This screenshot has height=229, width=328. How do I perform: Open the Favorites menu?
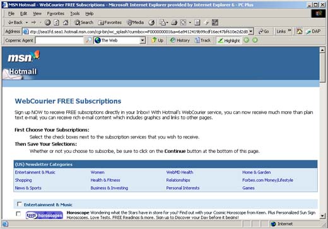tap(56, 14)
